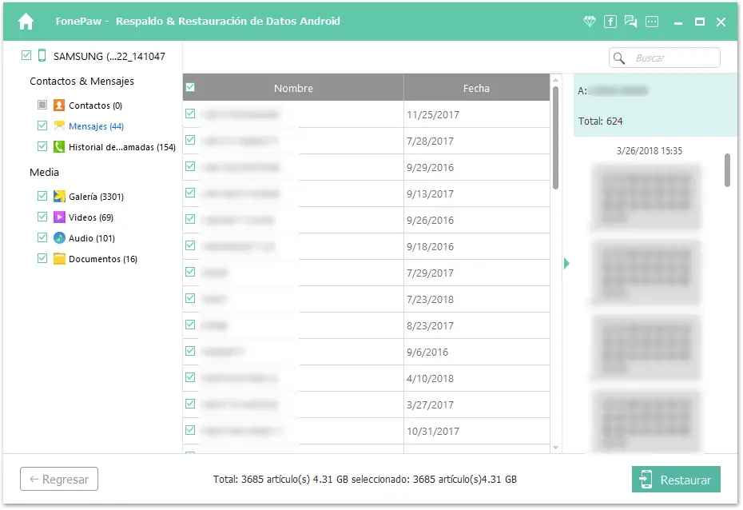This screenshot has height=510, width=743.
Task: Select Historial de...amadas (154) category
Action: 122,147
